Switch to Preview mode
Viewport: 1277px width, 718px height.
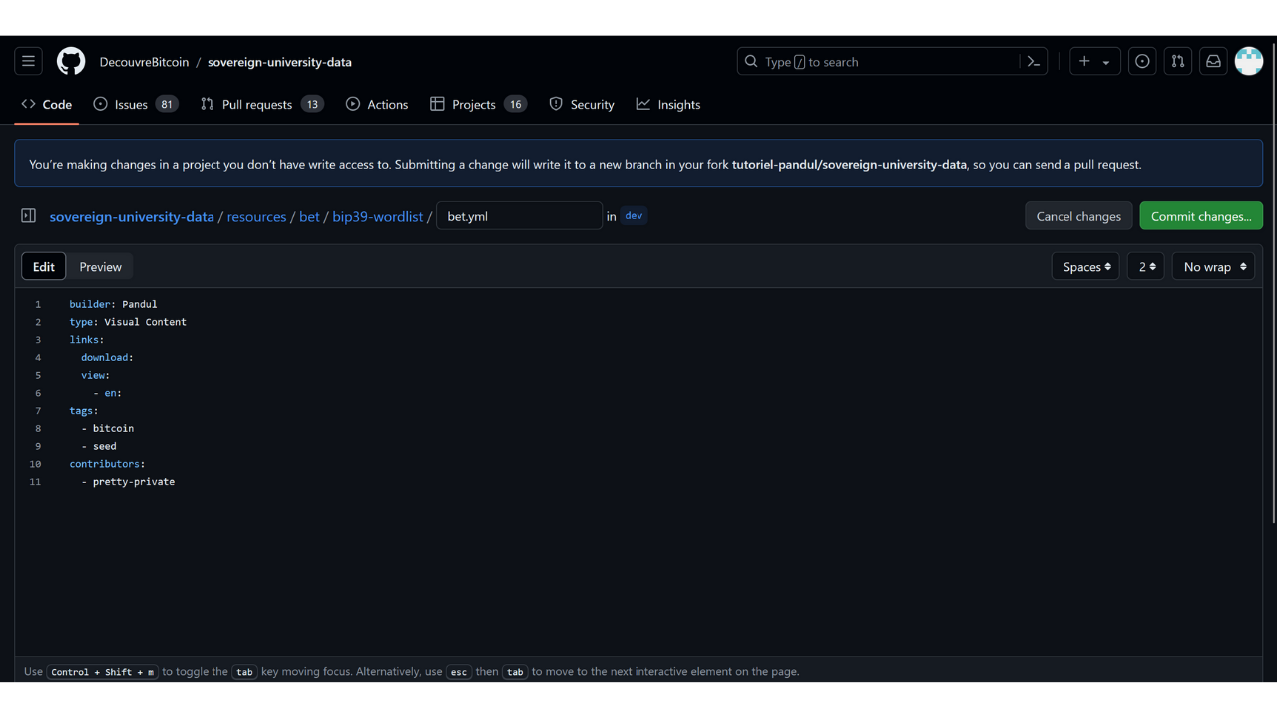click(100, 267)
